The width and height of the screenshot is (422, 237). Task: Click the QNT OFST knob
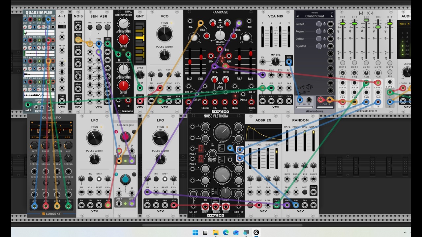(x=140, y=75)
